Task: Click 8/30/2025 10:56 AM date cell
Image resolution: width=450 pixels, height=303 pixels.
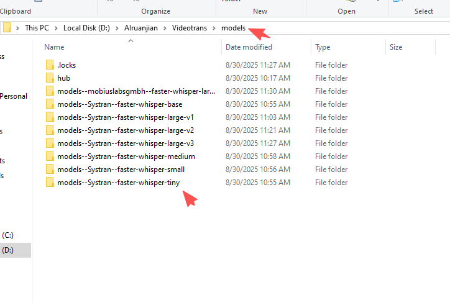Action: 258,170
